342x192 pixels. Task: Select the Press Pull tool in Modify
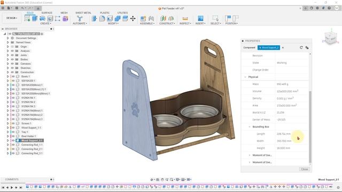94,19
